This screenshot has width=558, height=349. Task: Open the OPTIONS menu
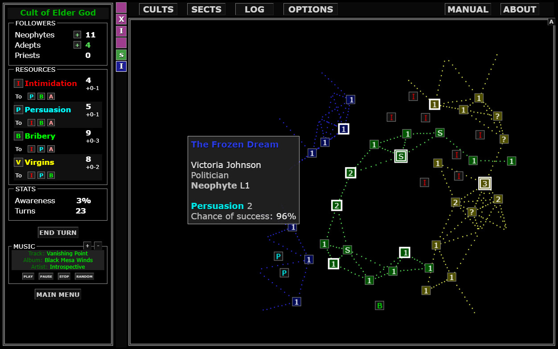coord(310,9)
